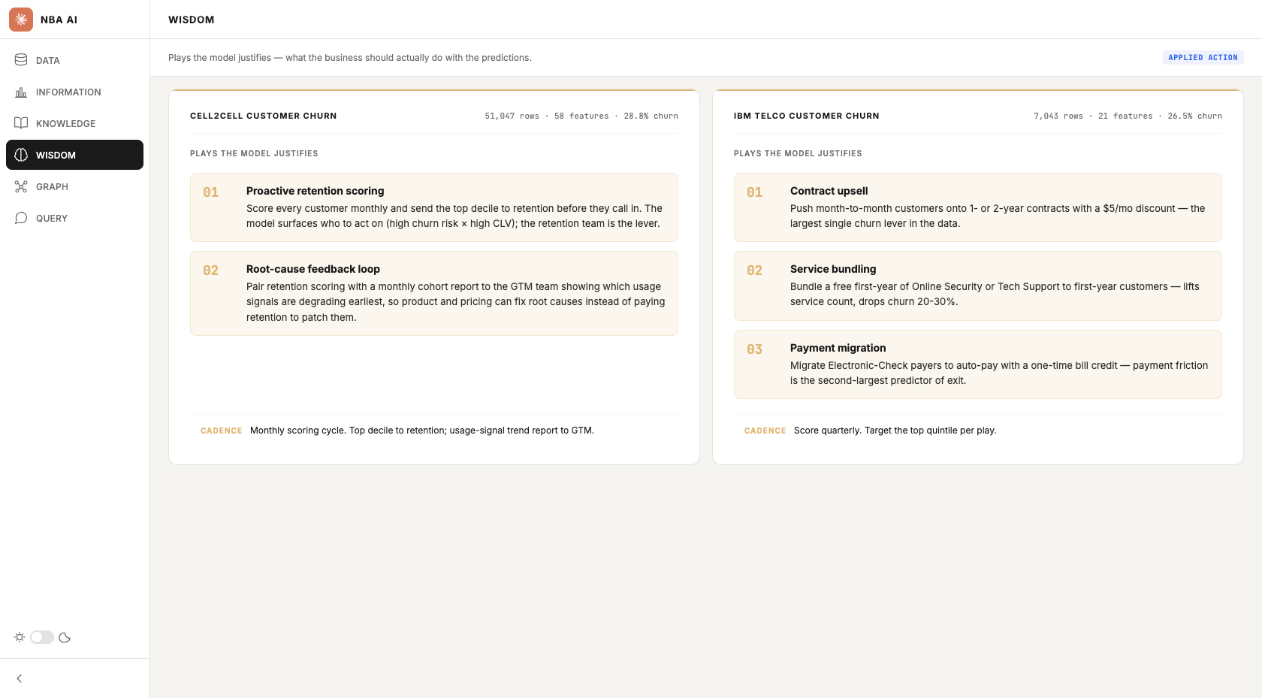Open the Root-cause feedback loop play

click(x=434, y=293)
